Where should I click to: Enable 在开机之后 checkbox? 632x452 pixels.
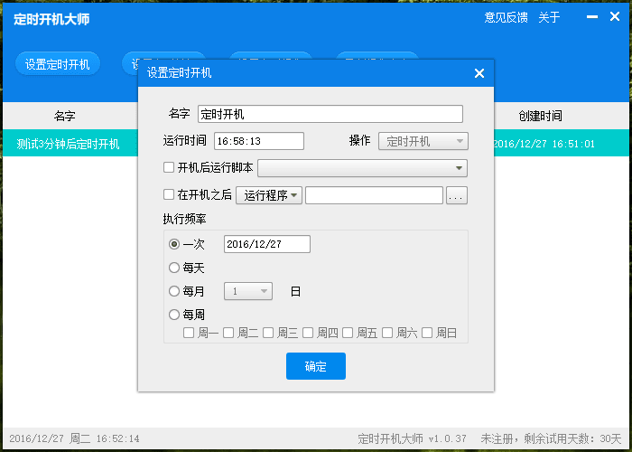(169, 194)
